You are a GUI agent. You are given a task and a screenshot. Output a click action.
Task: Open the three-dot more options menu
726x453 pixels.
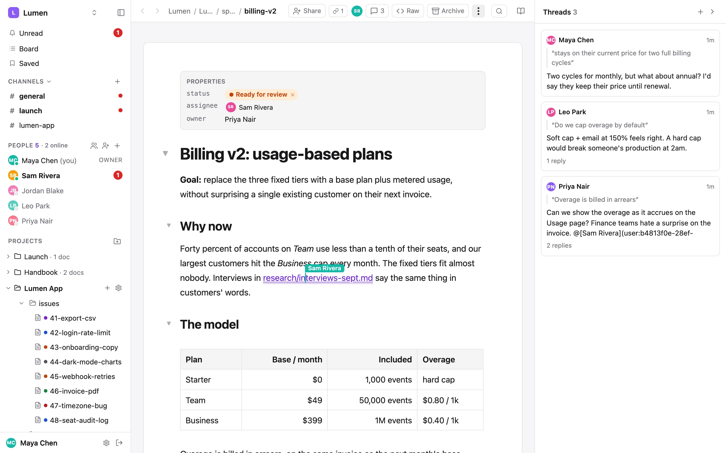[x=478, y=11]
